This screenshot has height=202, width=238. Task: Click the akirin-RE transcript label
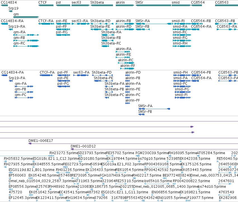123,55
